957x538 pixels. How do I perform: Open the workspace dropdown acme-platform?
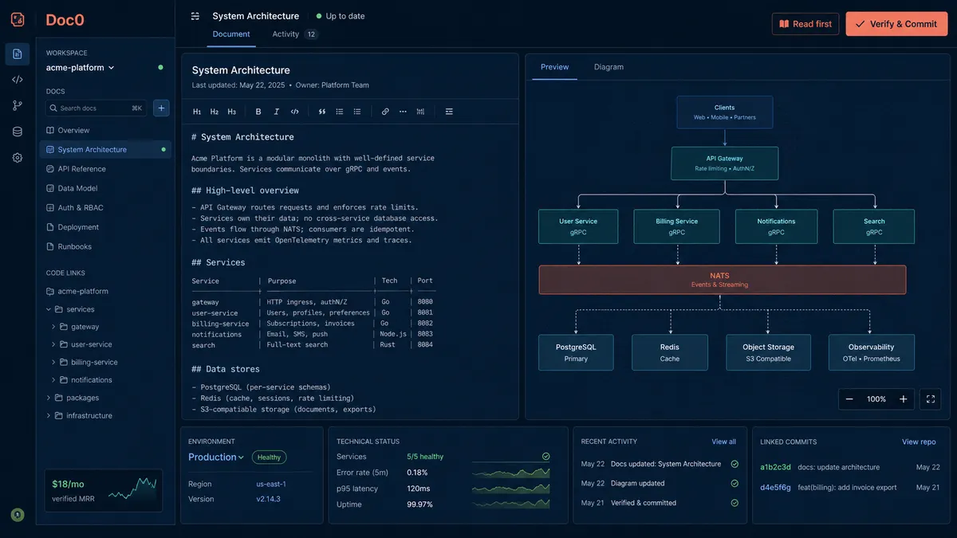pyautogui.click(x=81, y=68)
